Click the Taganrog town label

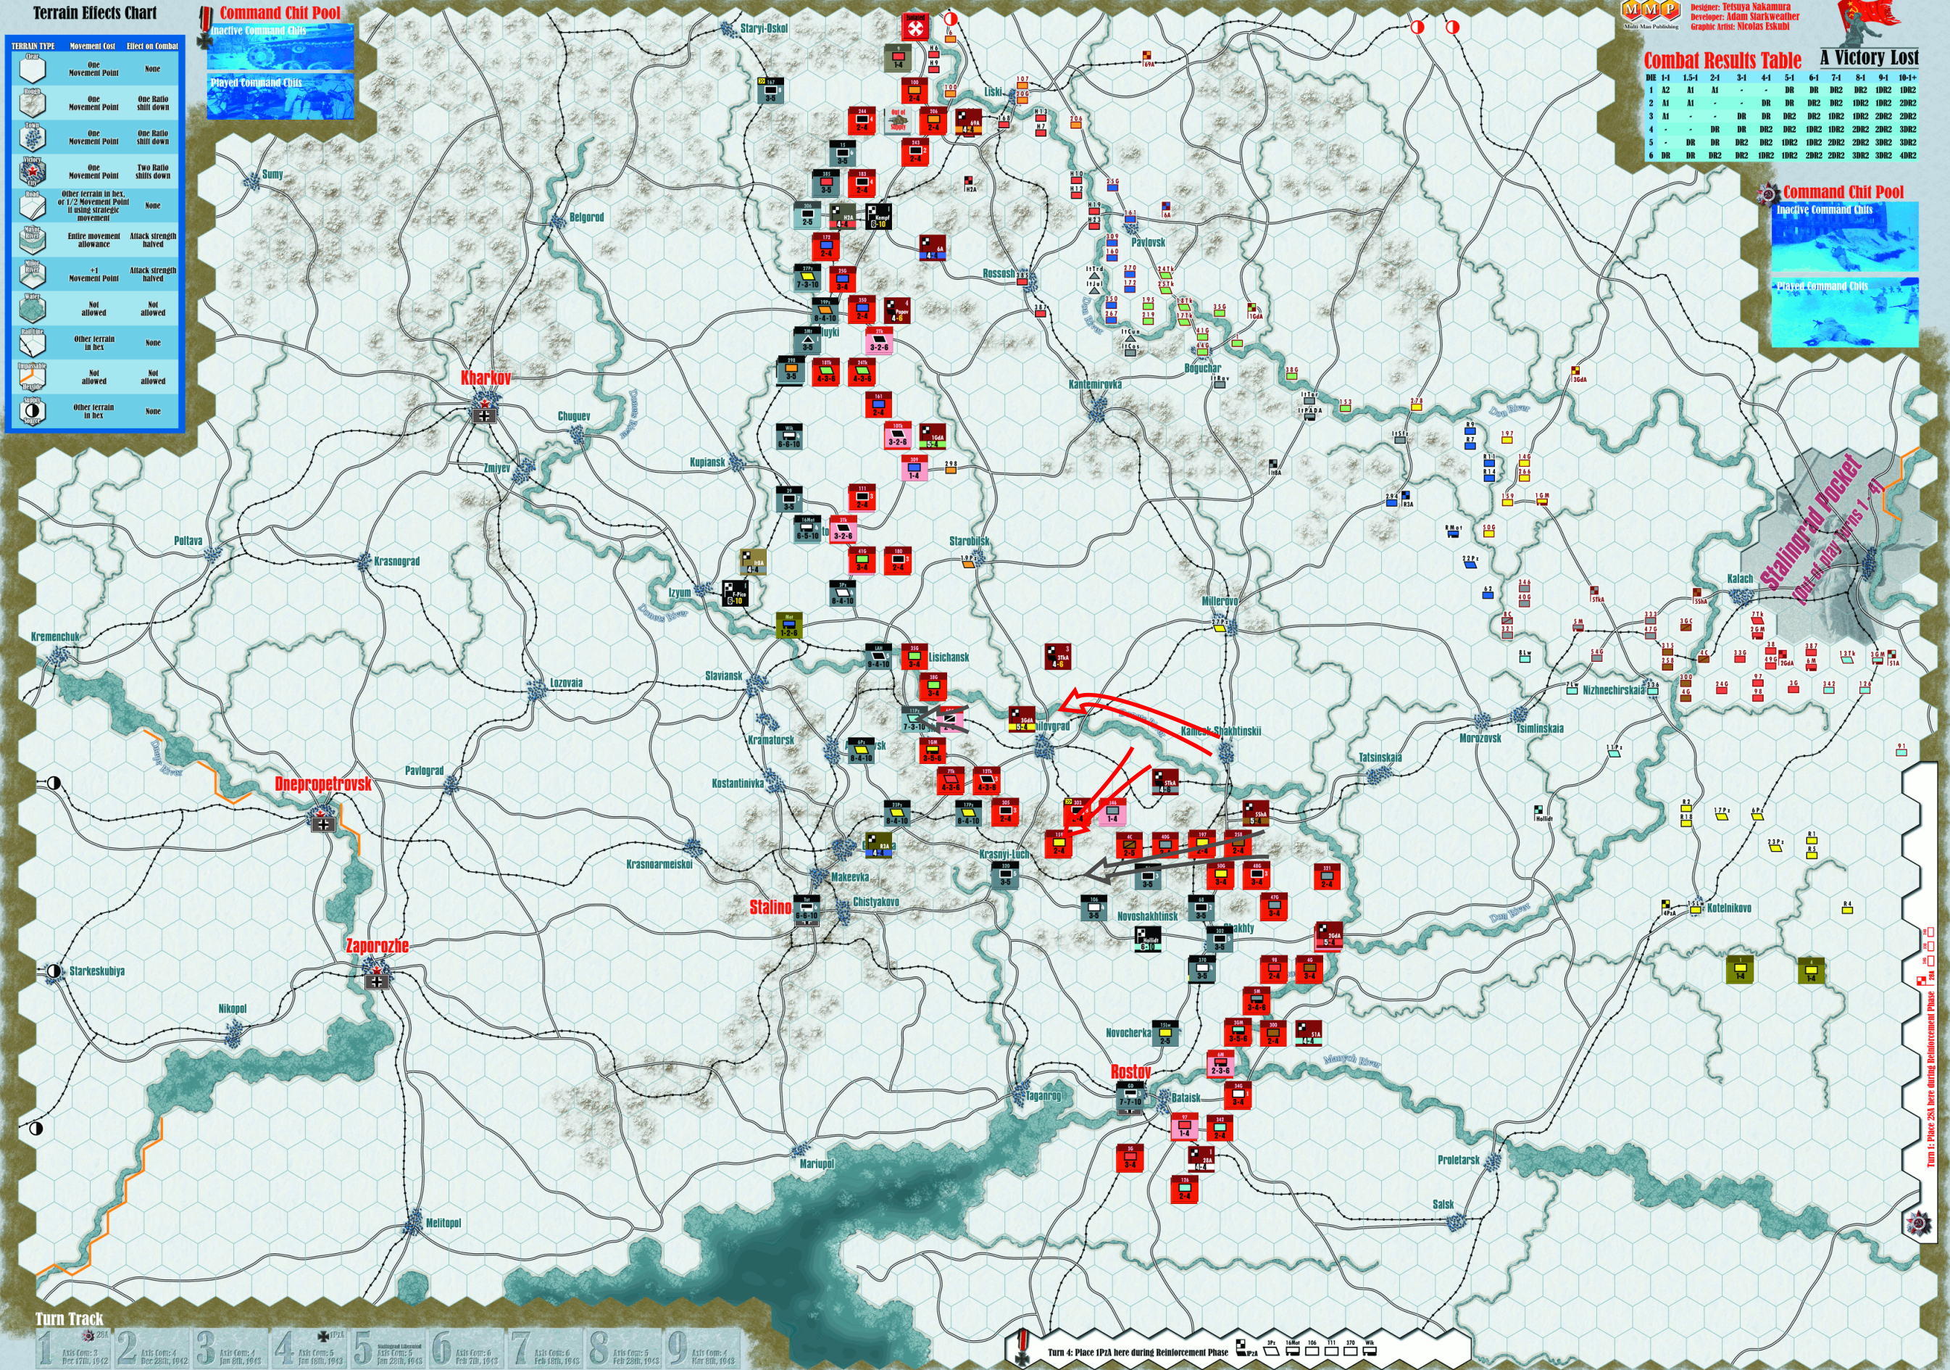[1043, 1096]
